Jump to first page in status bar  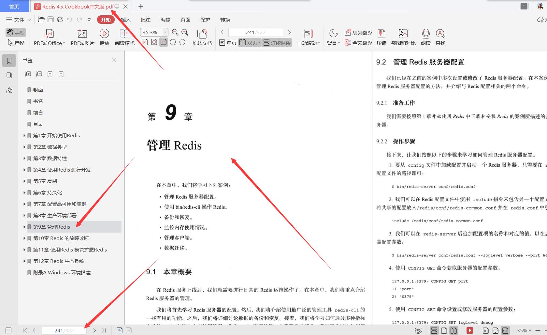tap(25, 330)
